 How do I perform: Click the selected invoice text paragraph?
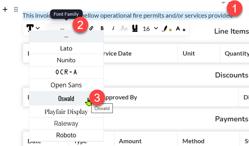pos(128,16)
